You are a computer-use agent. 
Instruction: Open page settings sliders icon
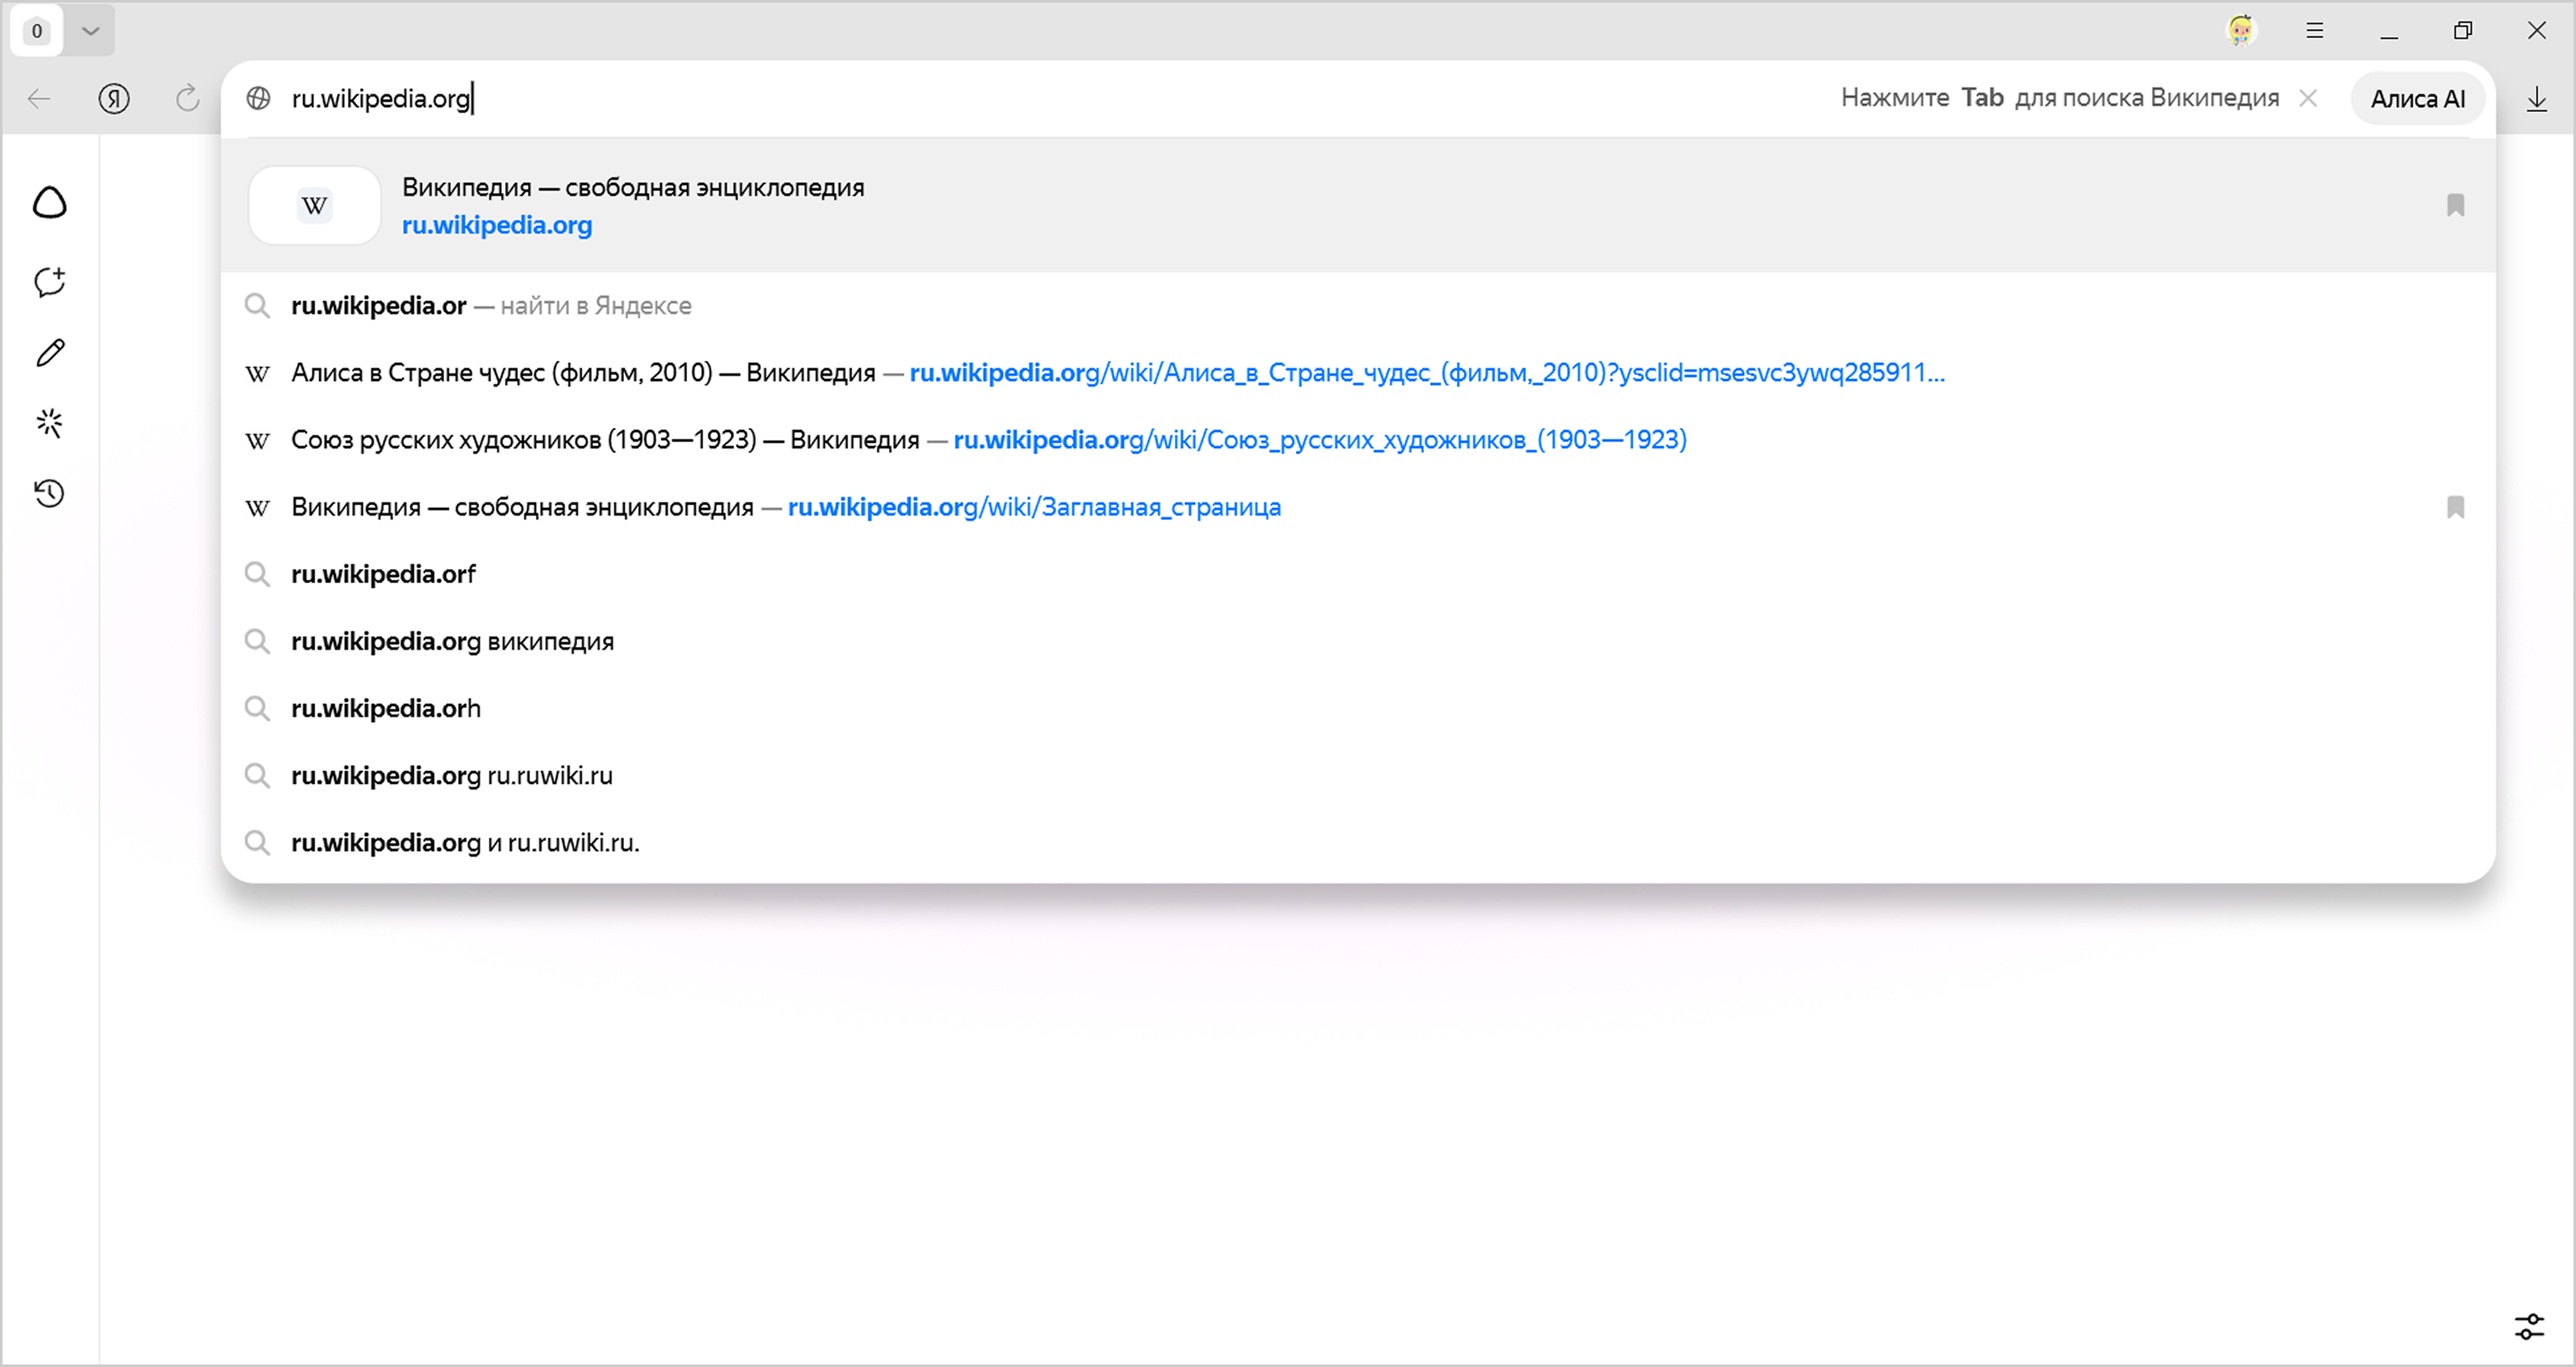point(2529,1327)
